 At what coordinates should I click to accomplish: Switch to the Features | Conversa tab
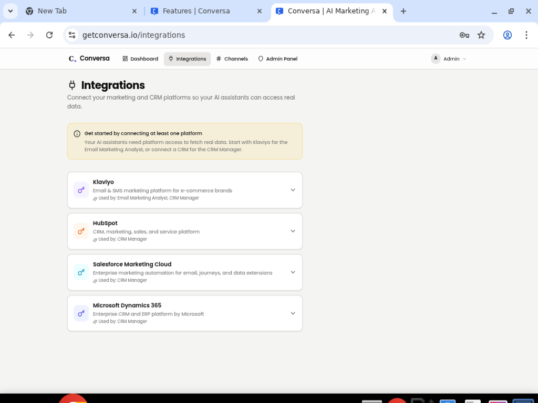206,12
